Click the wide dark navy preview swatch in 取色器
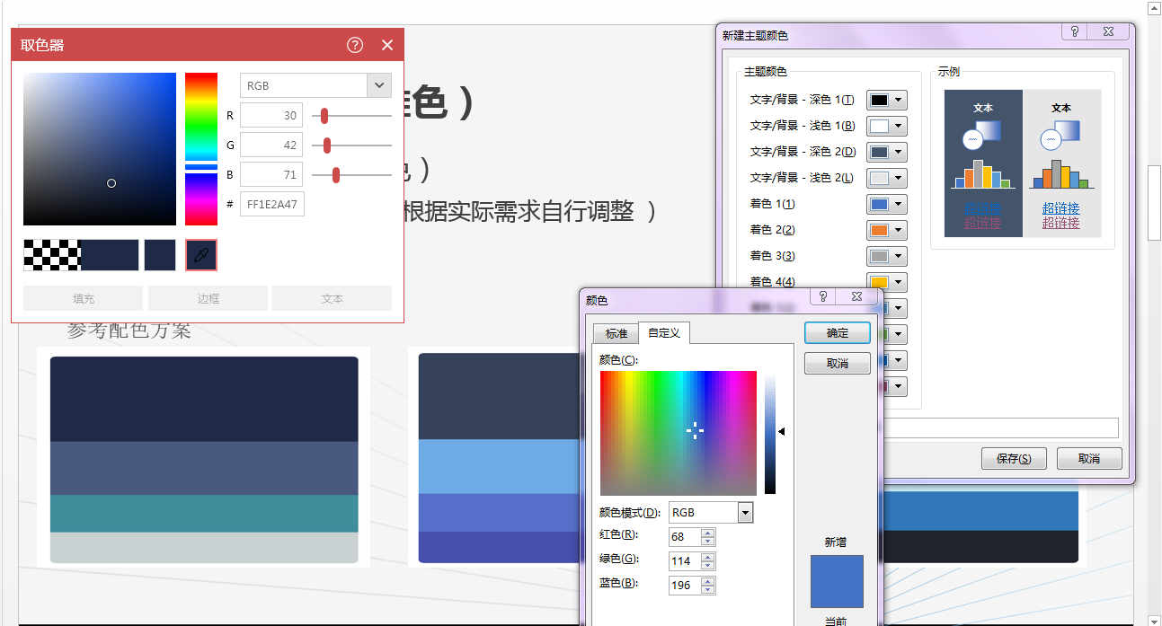This screenshot has width=1162, height=626. click(x=110, y=255)
